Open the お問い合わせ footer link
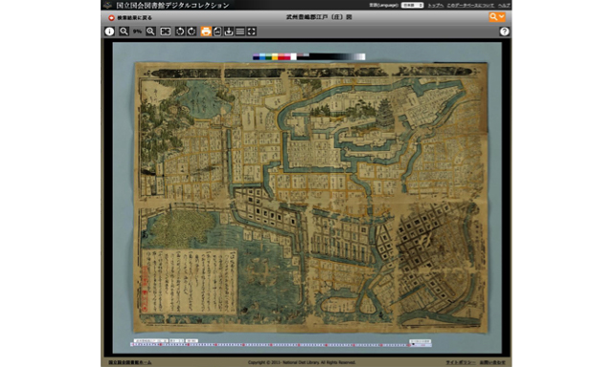Screen dimensions: 613x367 pyautogui.click(x=492, y=362)
